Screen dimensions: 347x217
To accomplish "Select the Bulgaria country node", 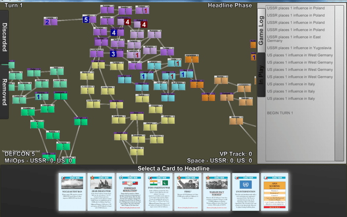I will coord(150,50).
